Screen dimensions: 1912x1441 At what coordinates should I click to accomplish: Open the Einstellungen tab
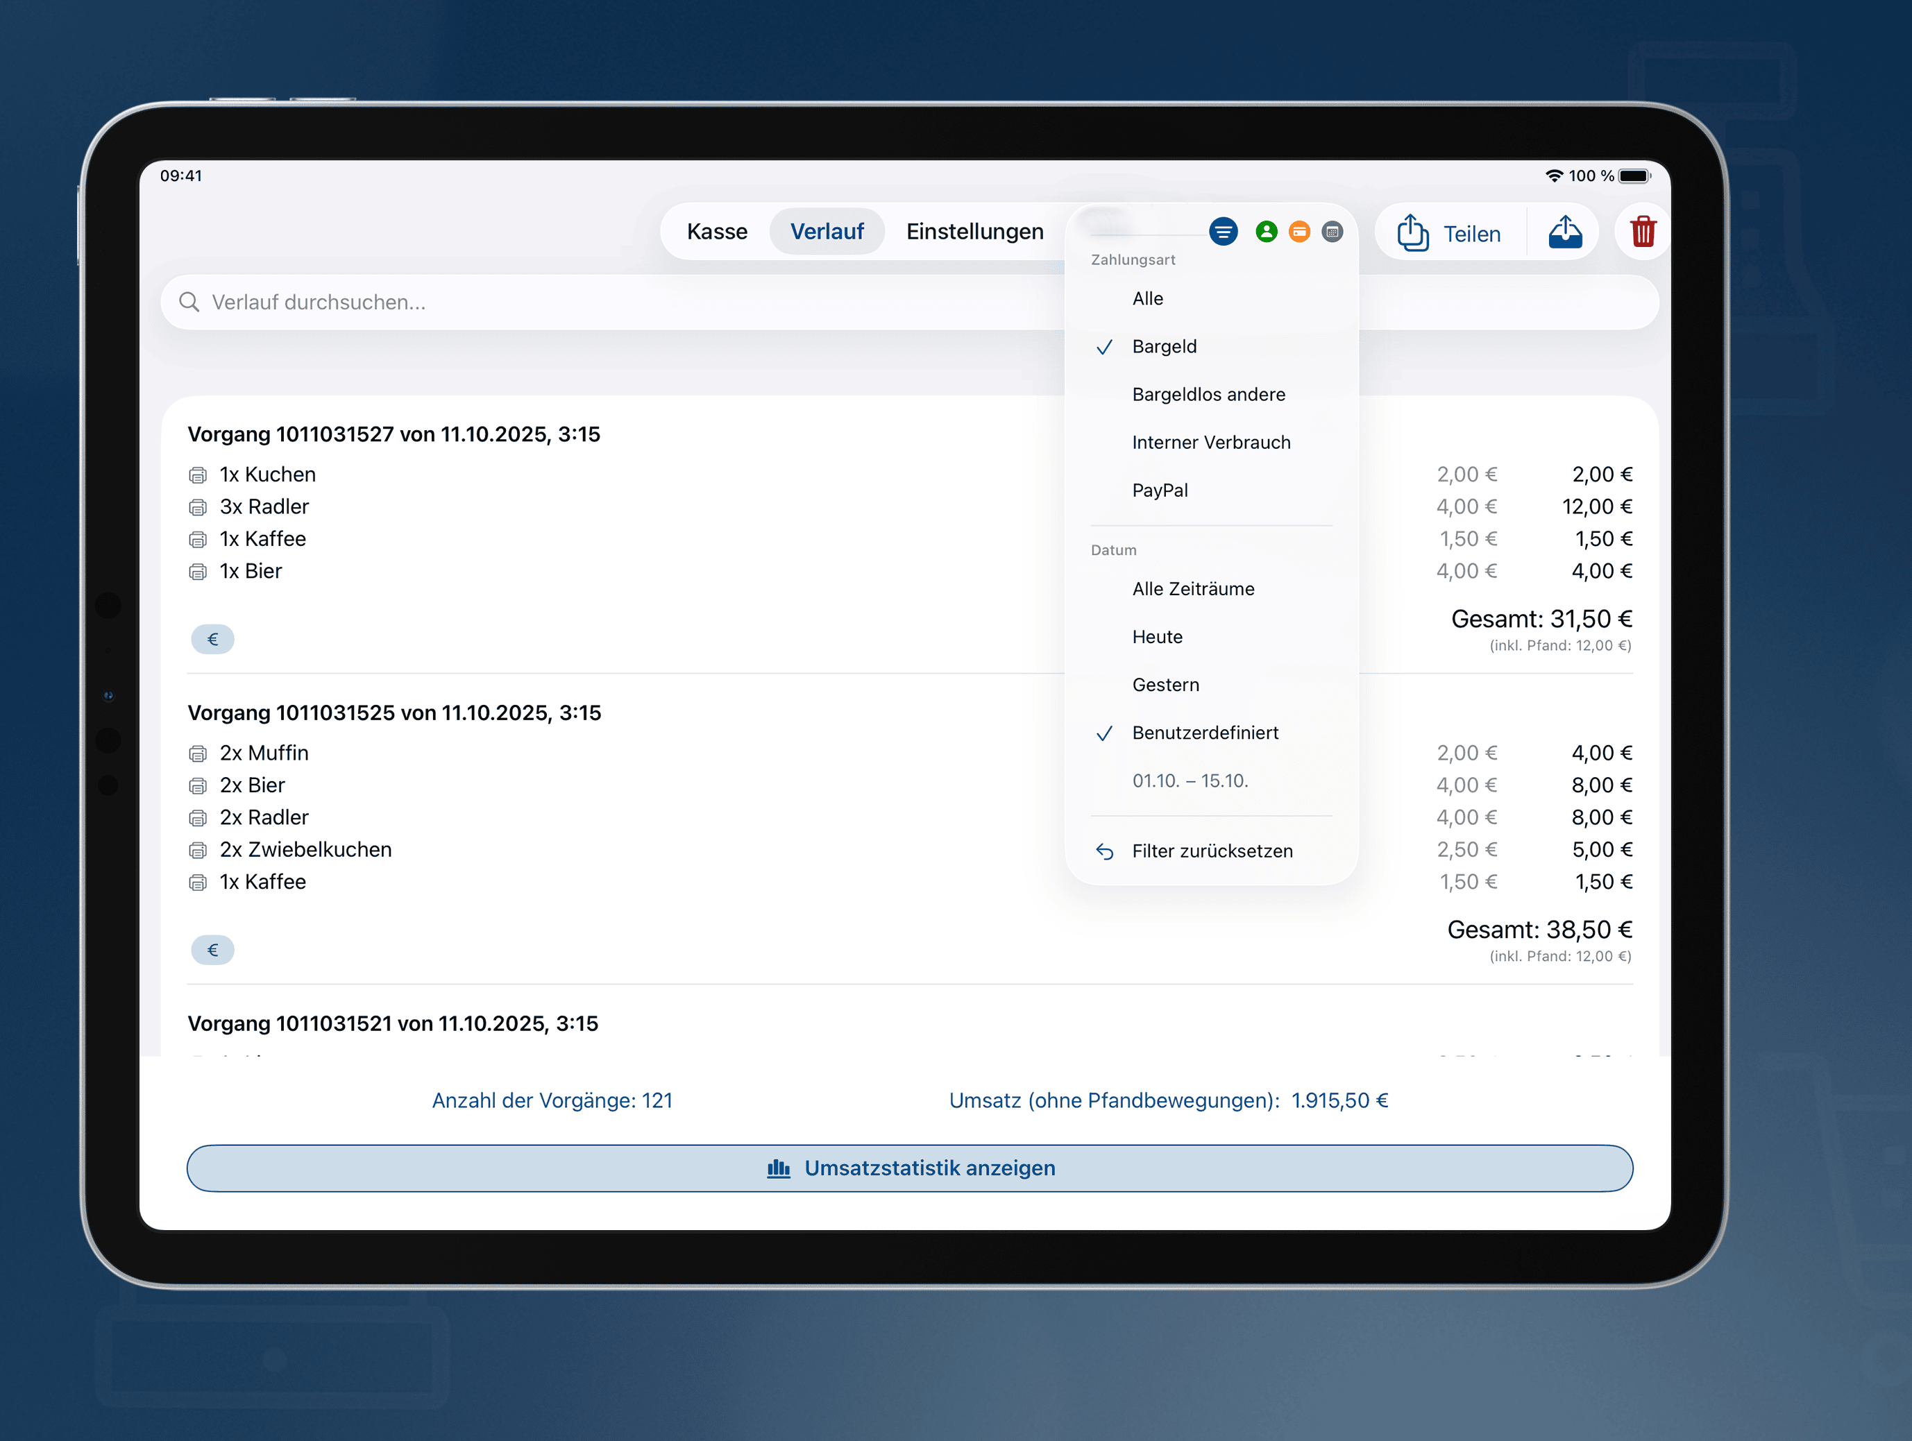click(975, 230)
